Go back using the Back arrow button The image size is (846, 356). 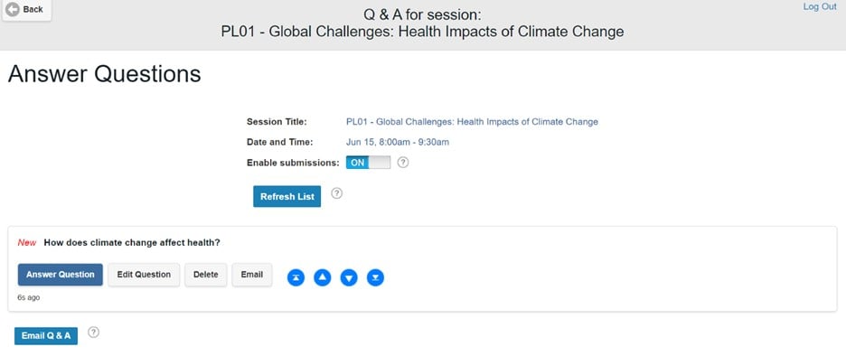24,10
